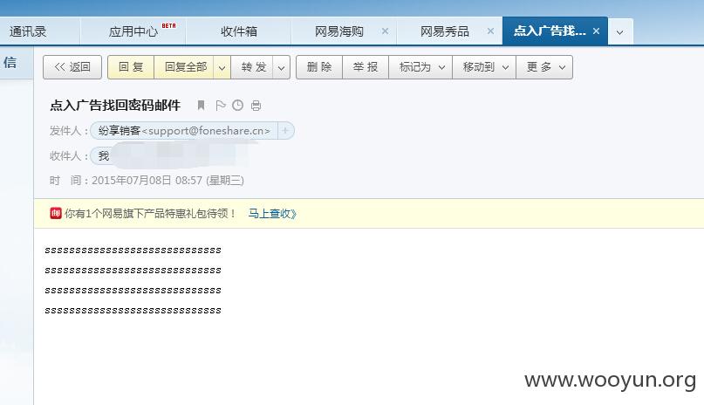Viewport: 704px width, 405px height.
Task: Flag this email with the flag icon
Action: (220, 106)
